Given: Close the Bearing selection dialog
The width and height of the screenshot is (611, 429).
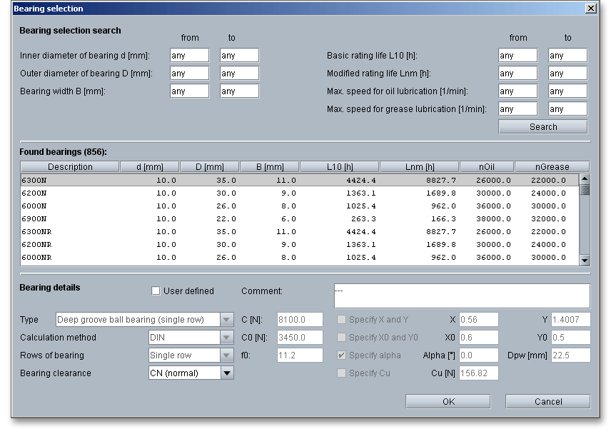Looking at the screenshot, I should click(x=590, y=9).
